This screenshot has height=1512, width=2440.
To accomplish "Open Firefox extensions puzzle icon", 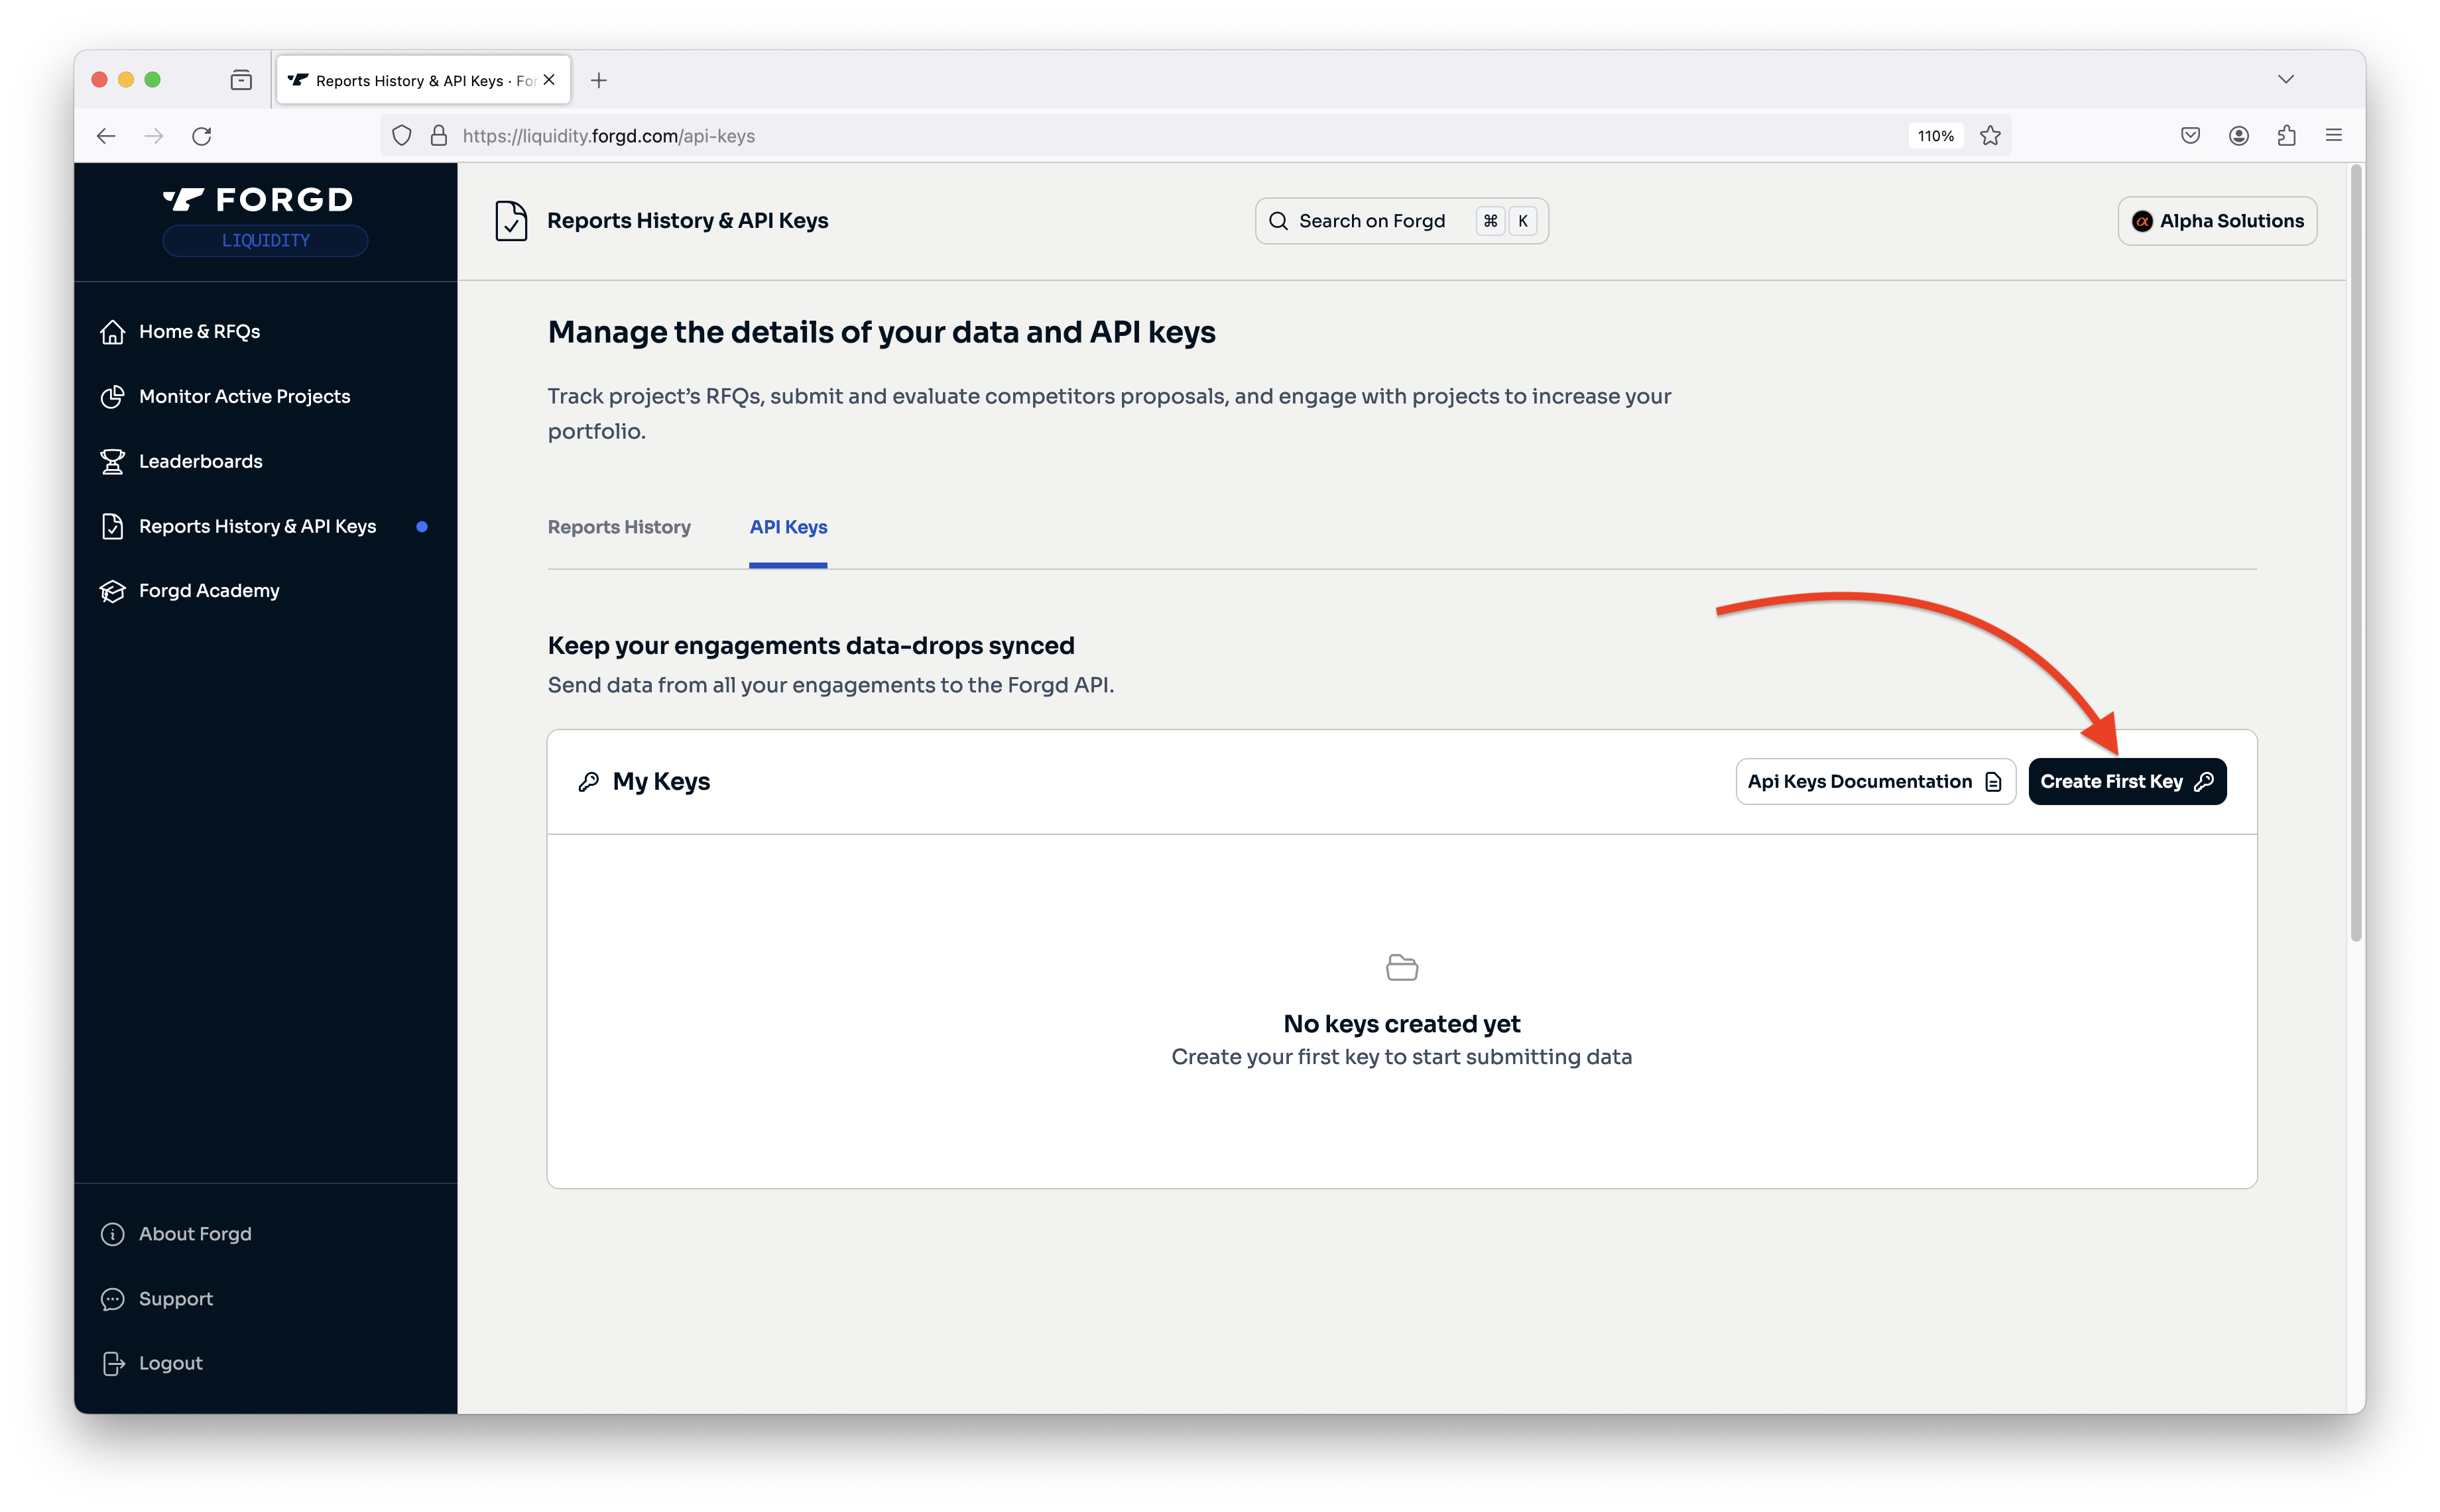I will (2286, 136).
